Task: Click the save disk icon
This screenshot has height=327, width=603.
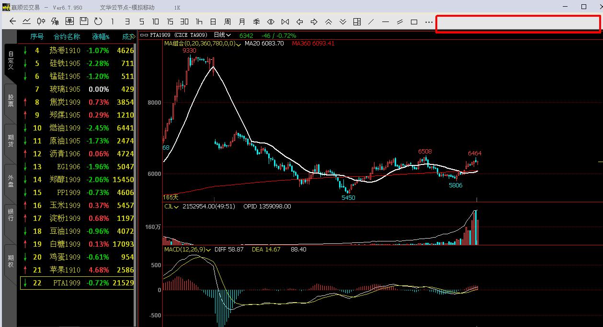Action: (84, 22)
